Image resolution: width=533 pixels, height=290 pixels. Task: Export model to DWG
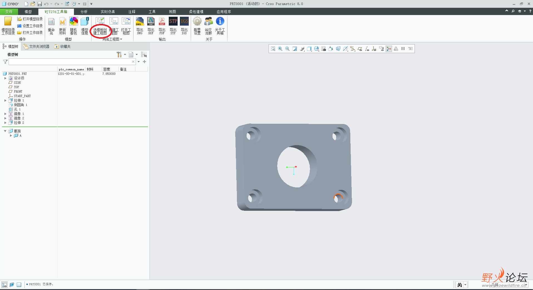click(x=140, y=26)
